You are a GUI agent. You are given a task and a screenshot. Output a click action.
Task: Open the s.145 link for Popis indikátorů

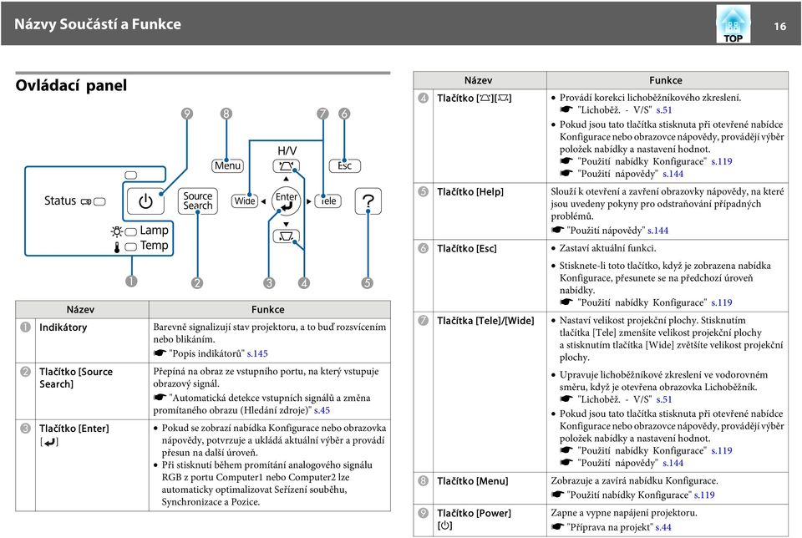pyautogui.click(x=257, y=353)
